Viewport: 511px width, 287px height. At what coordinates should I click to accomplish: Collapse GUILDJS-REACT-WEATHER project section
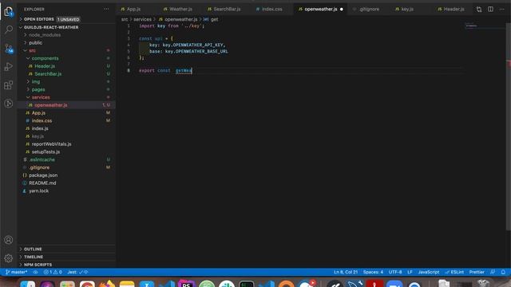click(x=66, y=27)
